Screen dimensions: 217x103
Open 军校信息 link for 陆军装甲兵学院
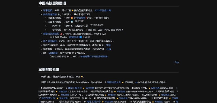pos(63,91)
